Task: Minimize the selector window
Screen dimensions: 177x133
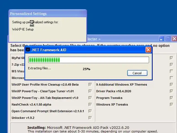Action: 162,39
